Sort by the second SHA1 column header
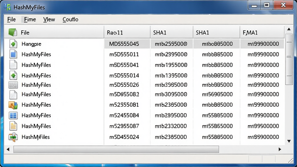 (216, 32)
